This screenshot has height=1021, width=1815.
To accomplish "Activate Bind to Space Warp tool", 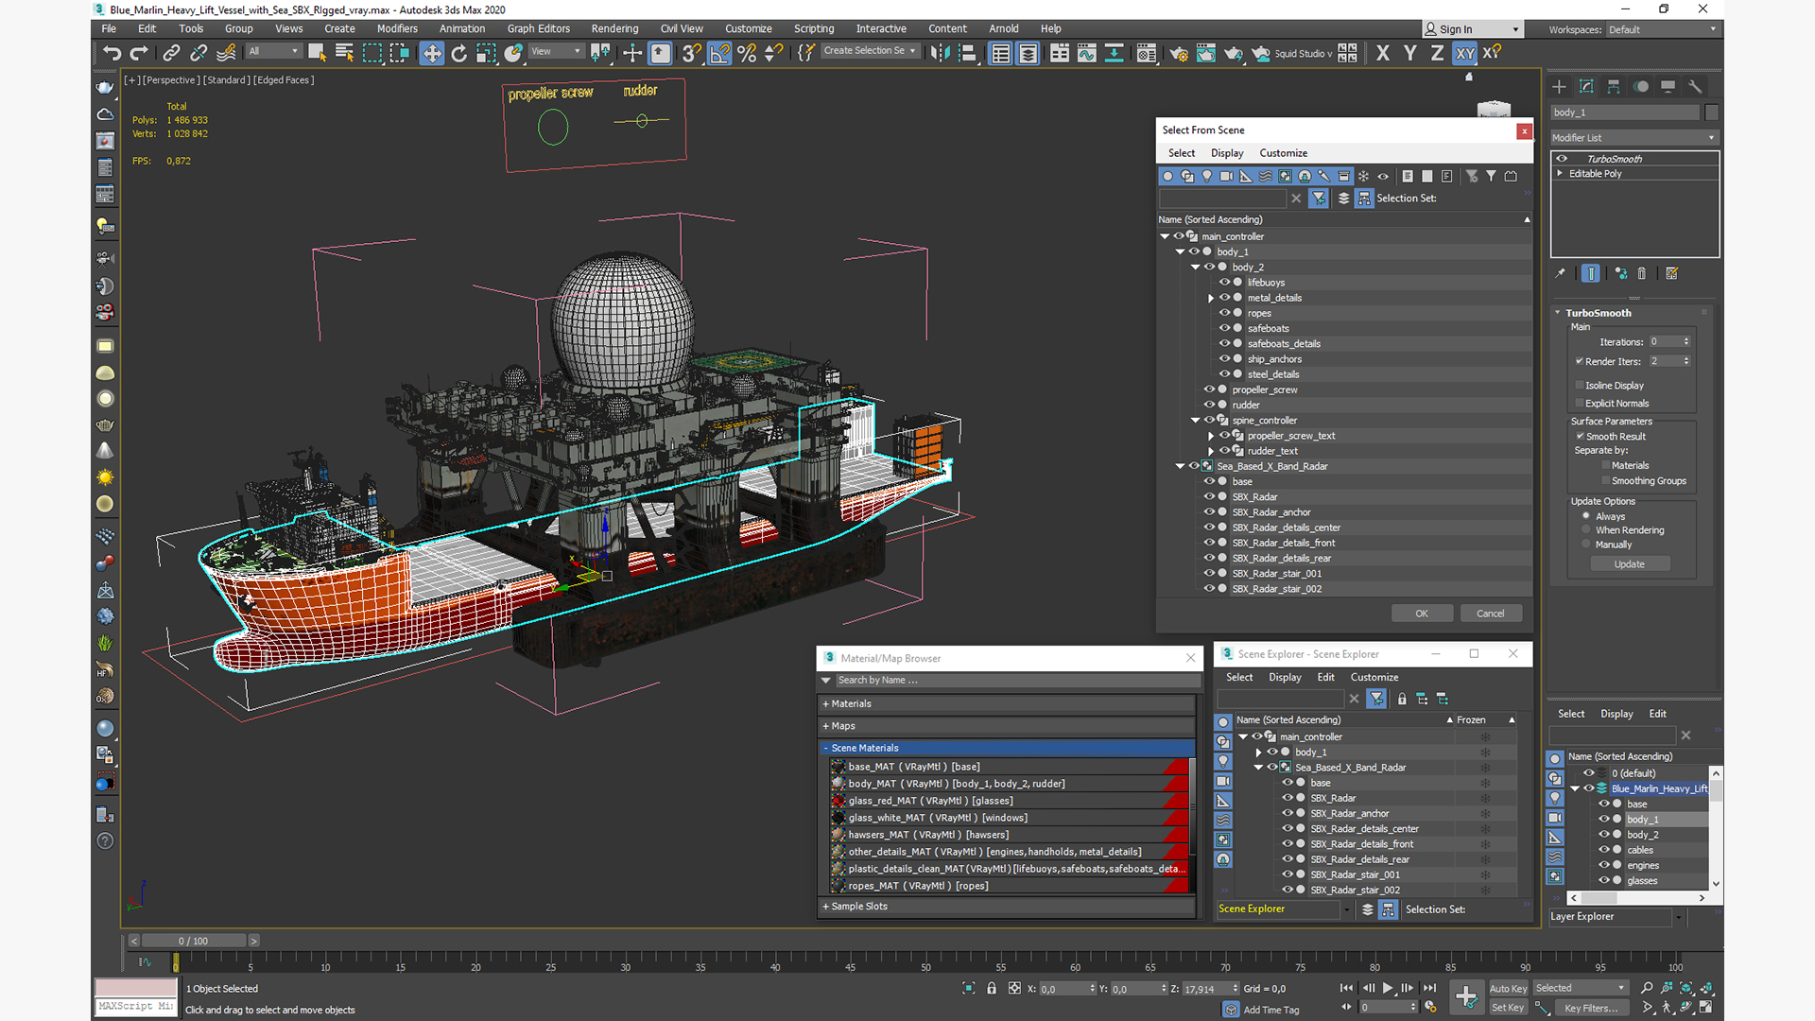I will coord(226,53).
